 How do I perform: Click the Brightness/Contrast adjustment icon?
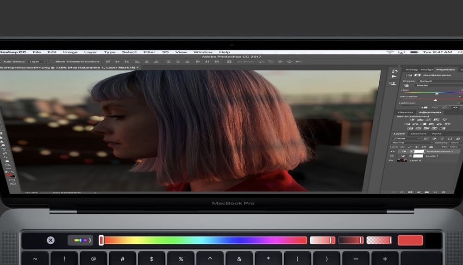click(x=412, y=120)
